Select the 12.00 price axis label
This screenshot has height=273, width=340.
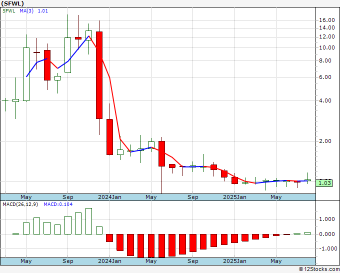click(327, 37)
